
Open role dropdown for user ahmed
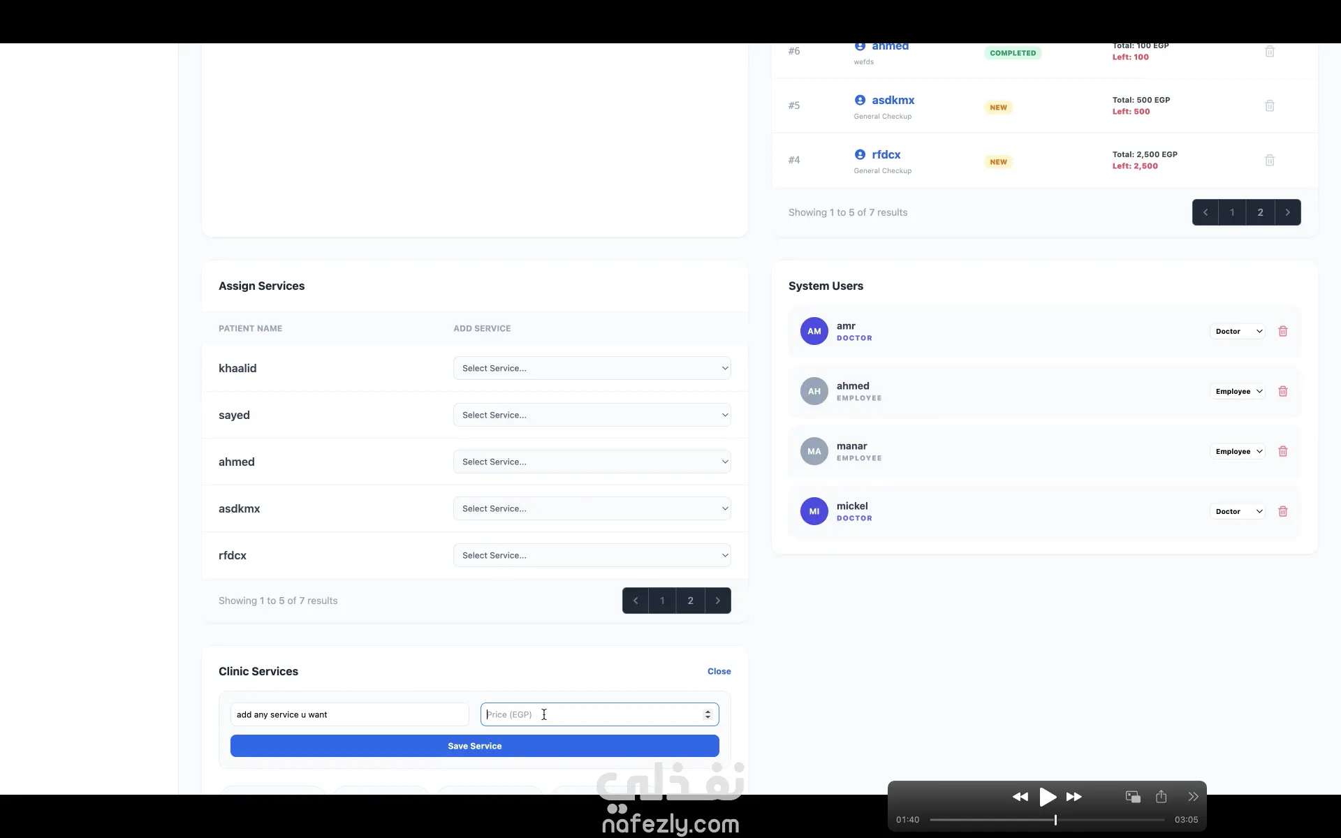pos(1238,391)
